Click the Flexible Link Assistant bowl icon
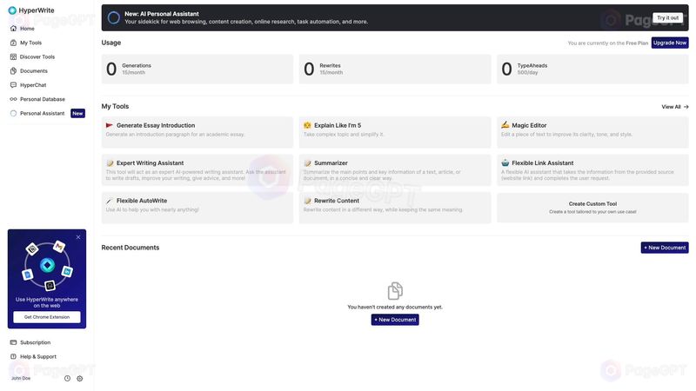The width and height of the screenshot is (696, 391). [505, 162]
